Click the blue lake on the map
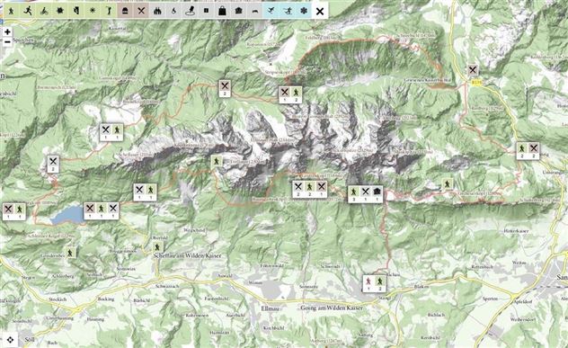The image size is (568, 348). tap(67, 215)
